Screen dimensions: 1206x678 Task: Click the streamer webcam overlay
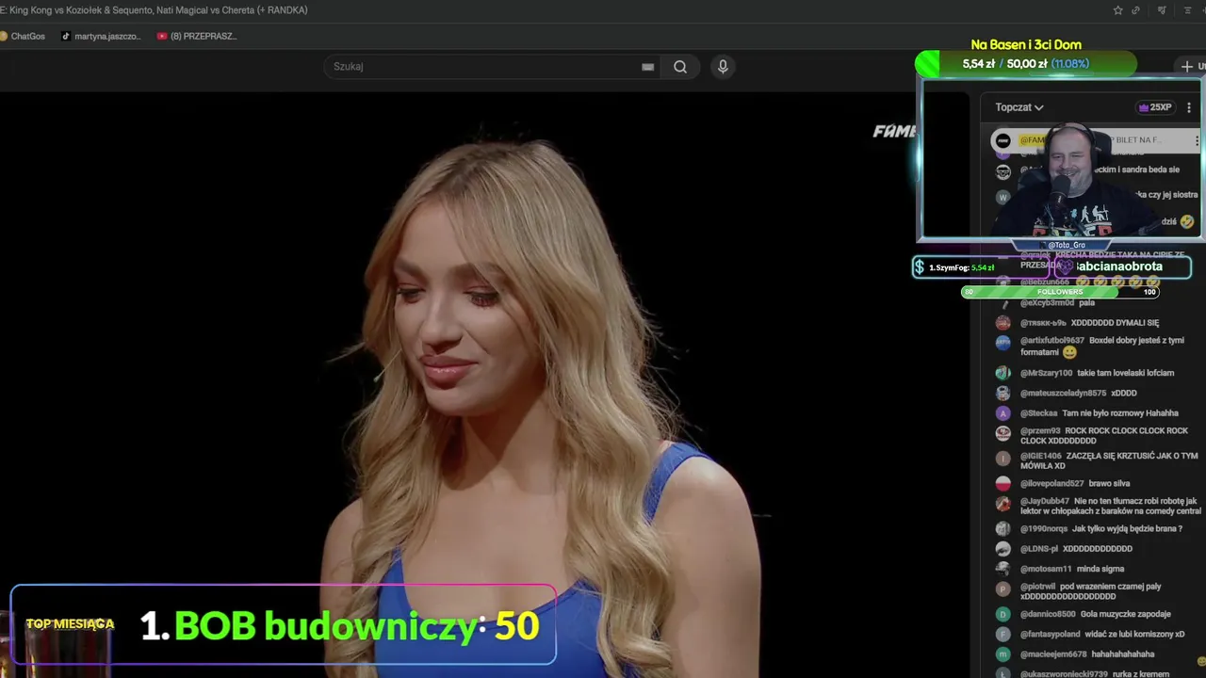(x=1060, y=160)
